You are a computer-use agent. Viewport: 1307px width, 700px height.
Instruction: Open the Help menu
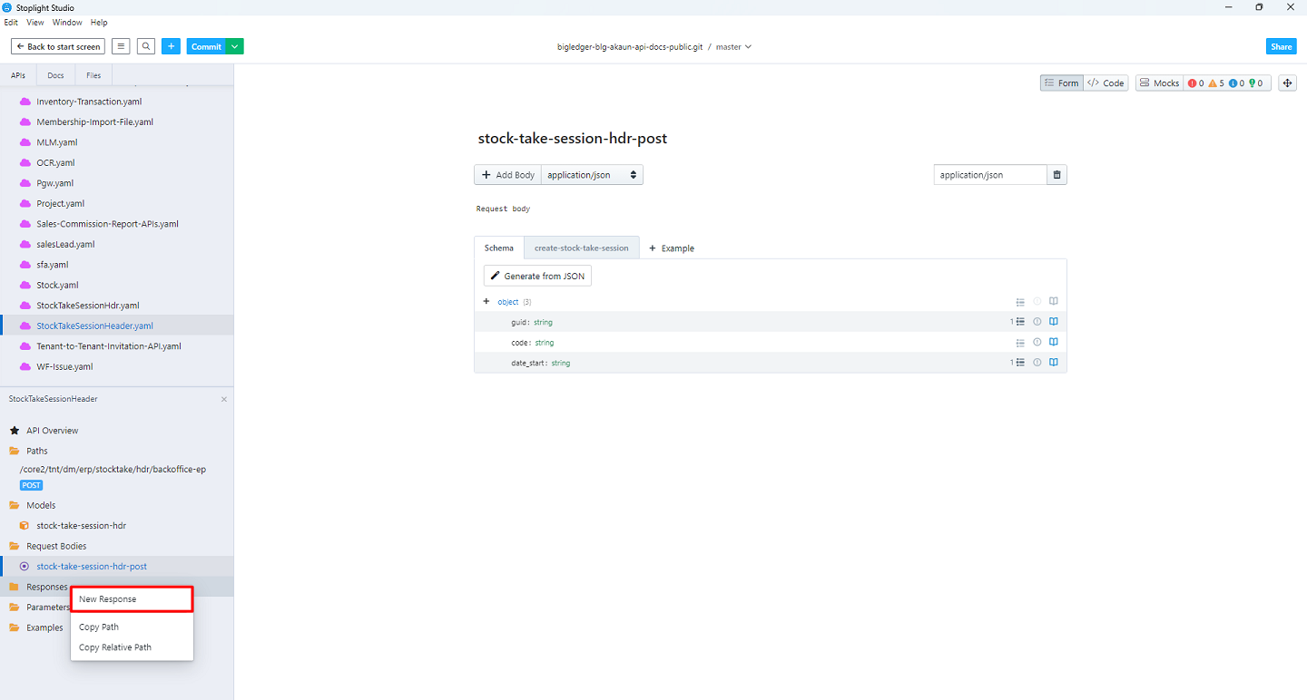coord(99,23)
